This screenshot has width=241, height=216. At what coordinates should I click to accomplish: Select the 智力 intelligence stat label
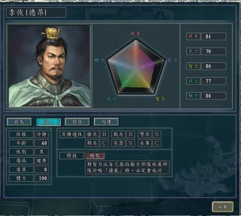pos(193,66)
